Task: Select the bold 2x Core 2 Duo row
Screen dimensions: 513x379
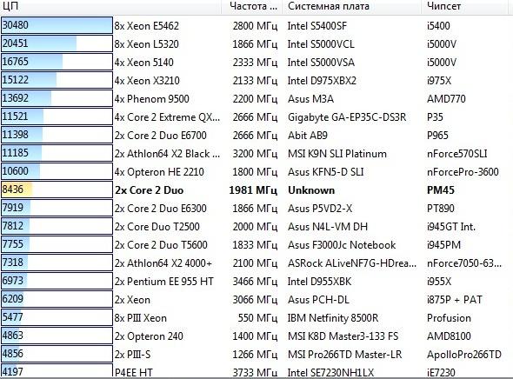Action: [x=150, y=190]
